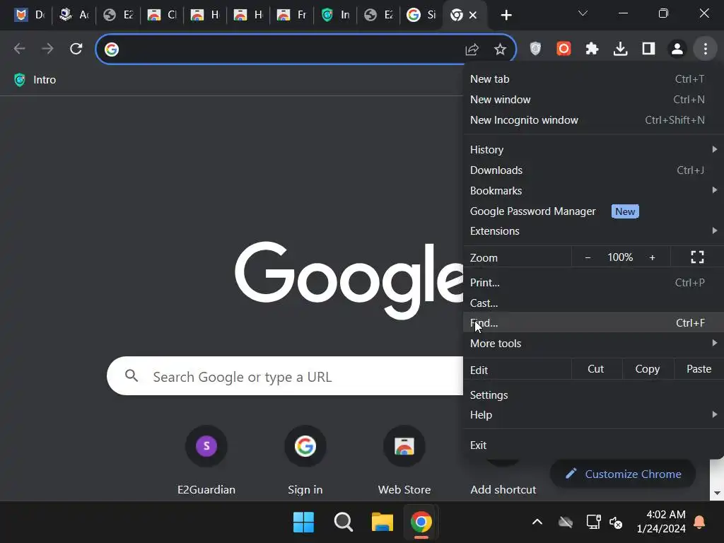This screenshot has height=543, width=724.
Task: Expand the Help submenu
Action: tap(593, 414)
